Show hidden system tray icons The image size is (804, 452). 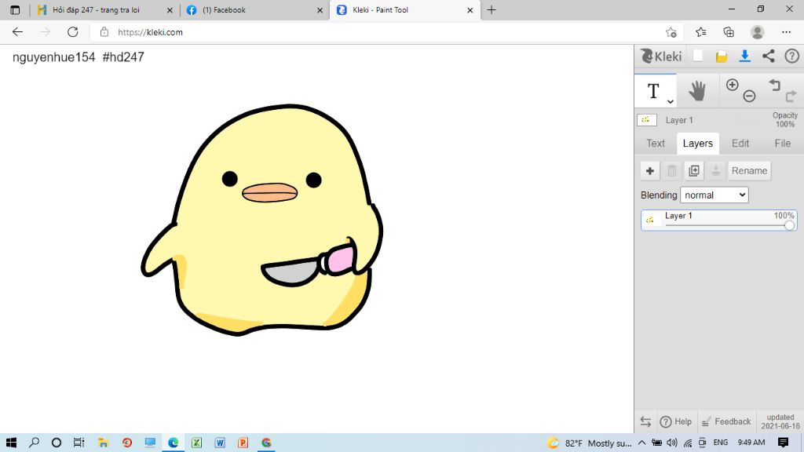point(641,443)
